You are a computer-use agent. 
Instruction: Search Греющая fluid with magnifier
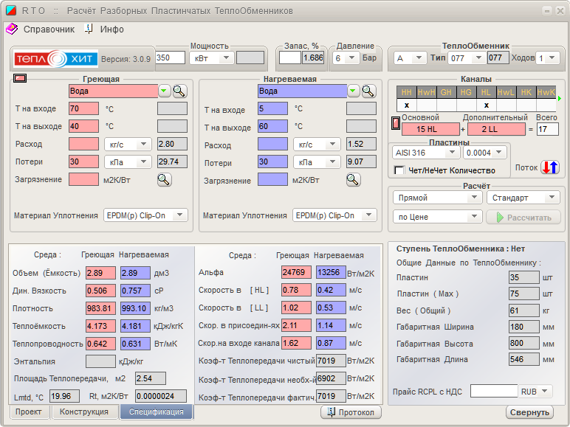(x=179, y=91)
